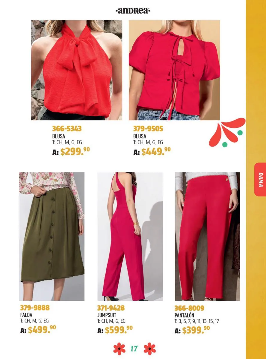Select the red bow halter blouse photo
The width and height of the screenshot is (266, 359).
click(77, 70)
